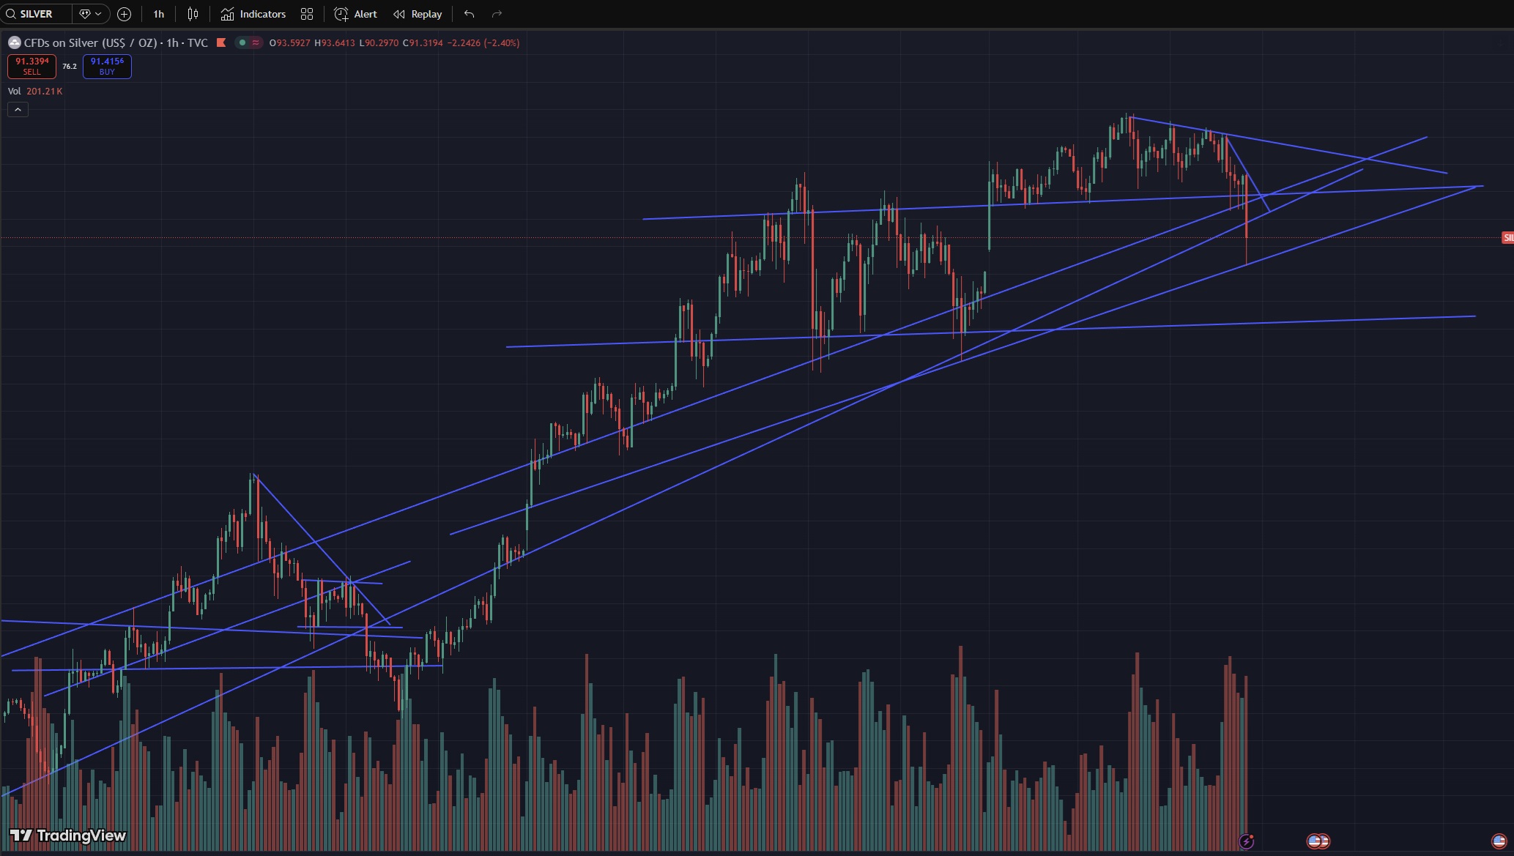
Task: Open the gem subscription dropdown arrow
Action: point(98,14)
